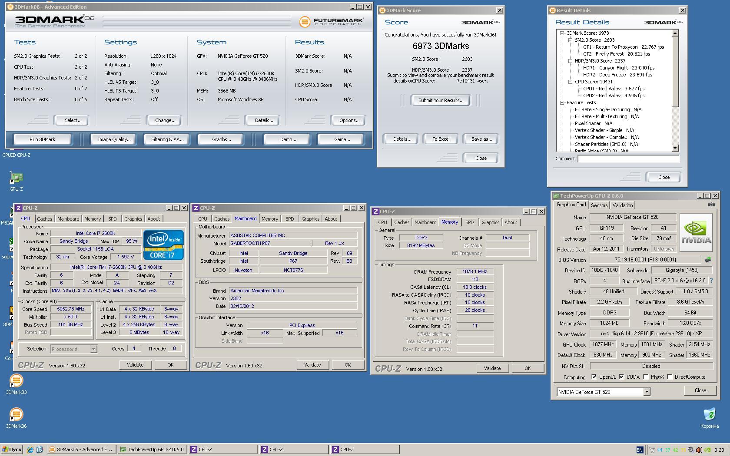
Task: Toggle the CUDA checkbox in GPU-Z
Action: click(x=621, y=377)
